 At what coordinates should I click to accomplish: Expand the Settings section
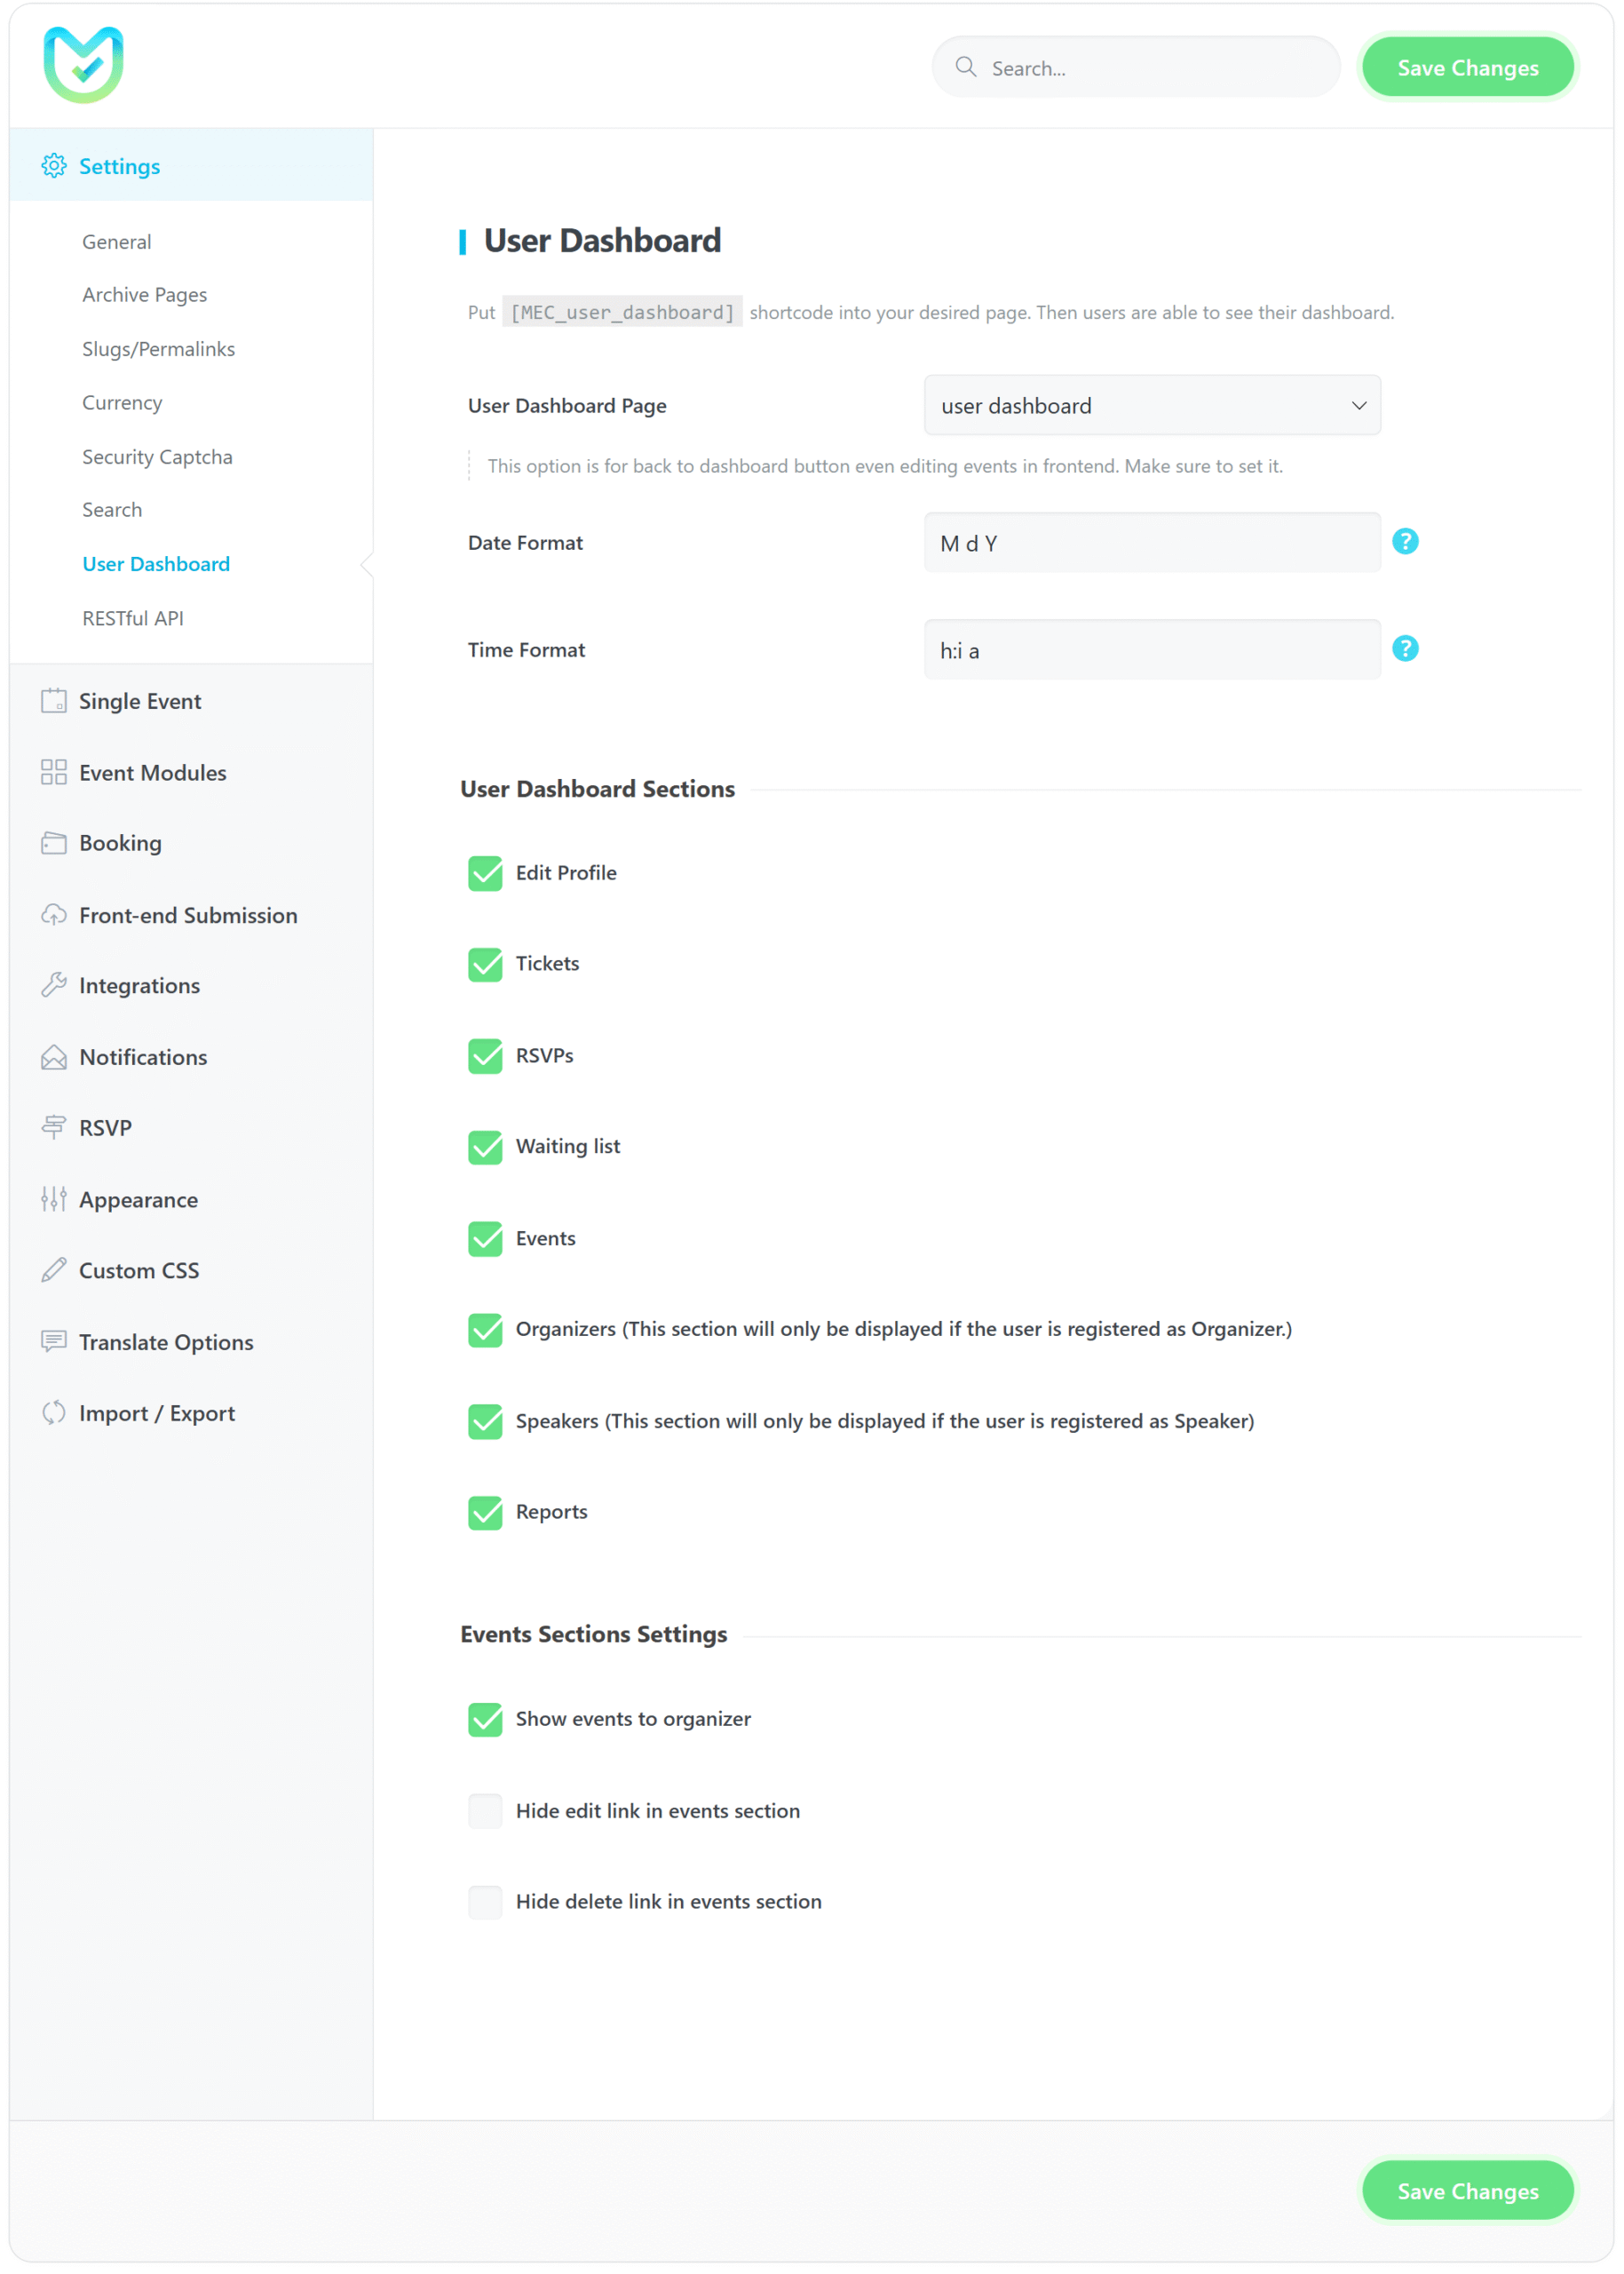(x=119, y=166)
